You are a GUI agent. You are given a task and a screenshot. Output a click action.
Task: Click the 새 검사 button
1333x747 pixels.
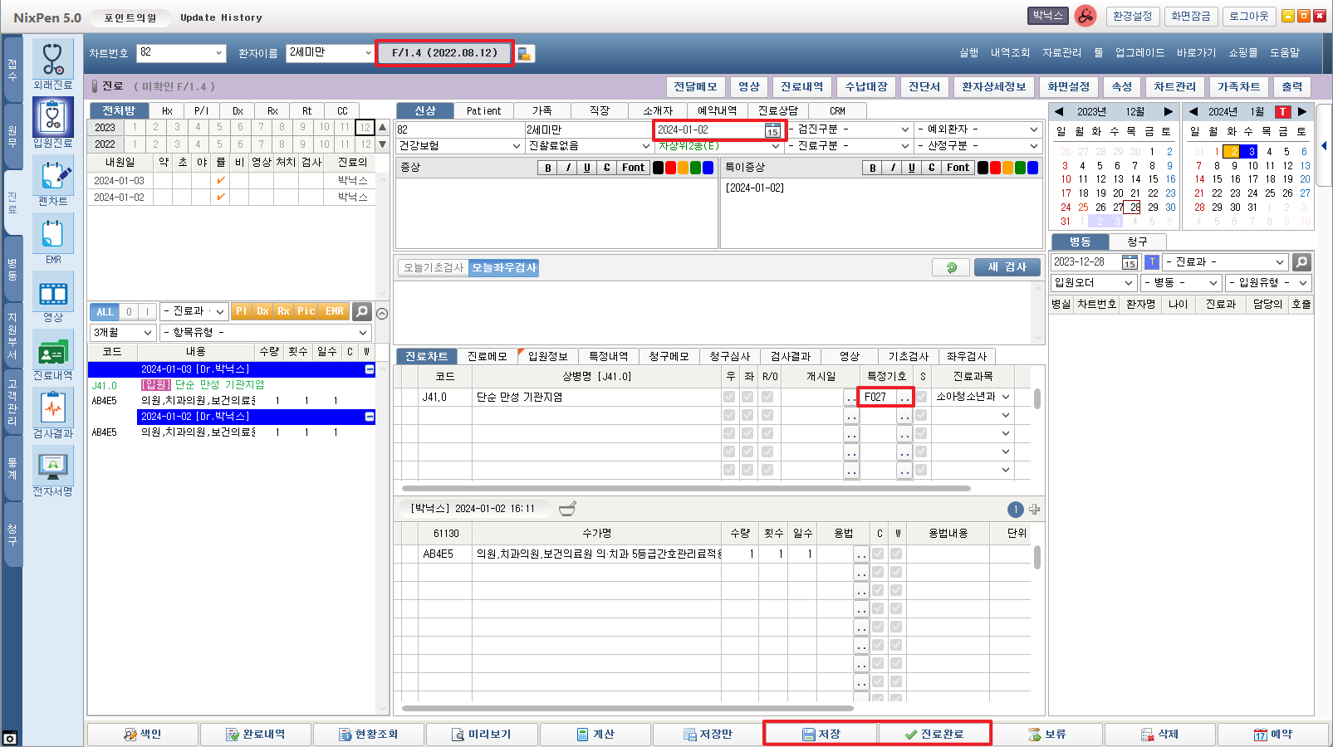(x=1007, y=267)
